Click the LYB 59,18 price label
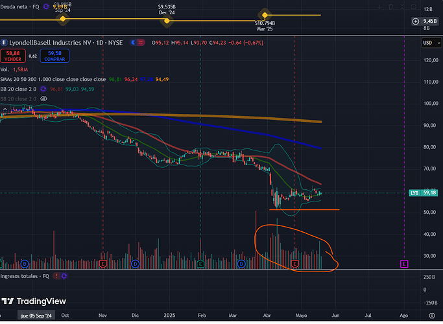Viewport: 443px width, 324px height. (424, 193)
